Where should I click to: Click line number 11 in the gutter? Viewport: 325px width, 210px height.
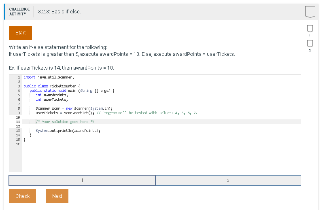18,122
